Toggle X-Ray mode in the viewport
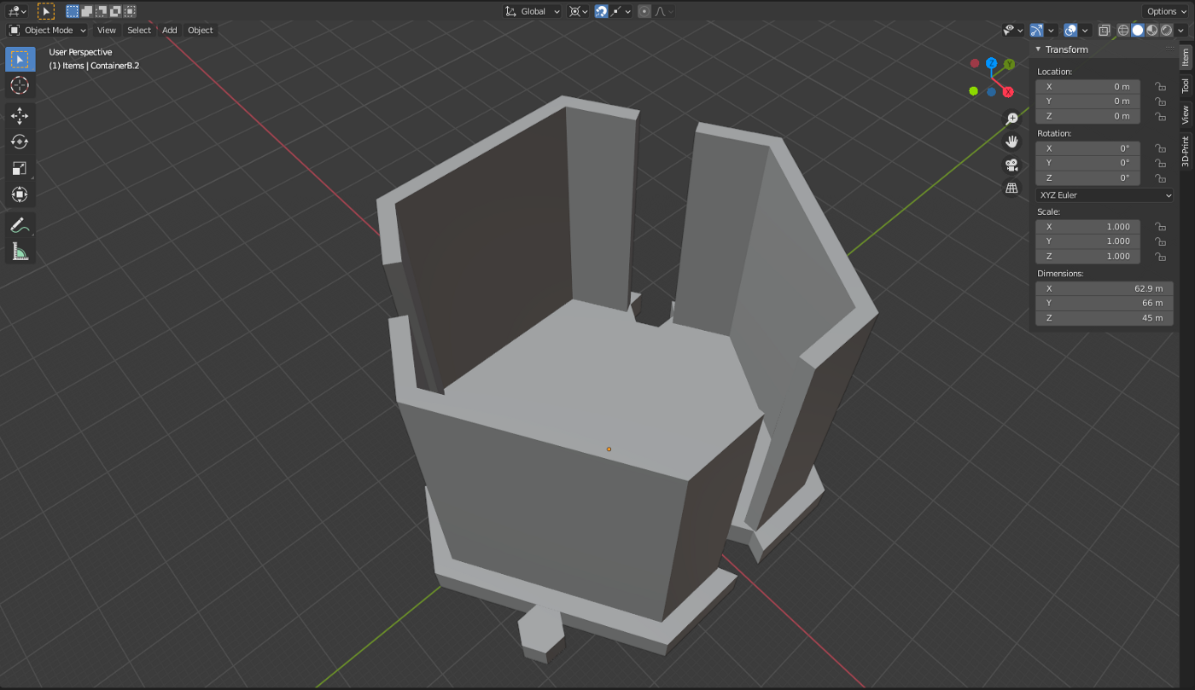 pyautogui.click(x=1105, y=30)
